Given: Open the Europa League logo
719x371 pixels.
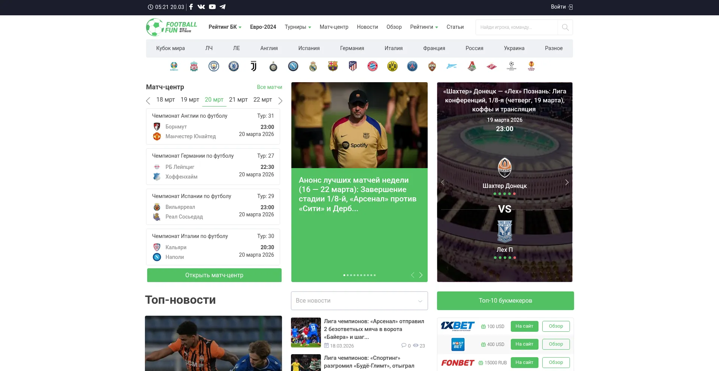Looking at the screenshot, I should coord(531,66).
